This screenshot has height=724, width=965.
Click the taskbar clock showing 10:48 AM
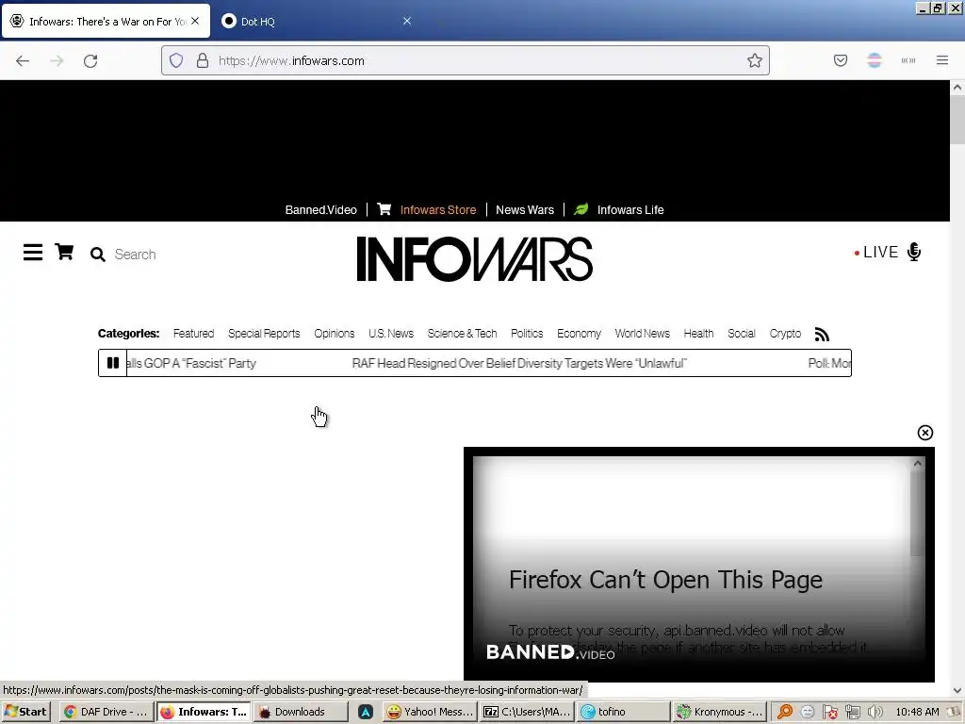coord(918,712)
